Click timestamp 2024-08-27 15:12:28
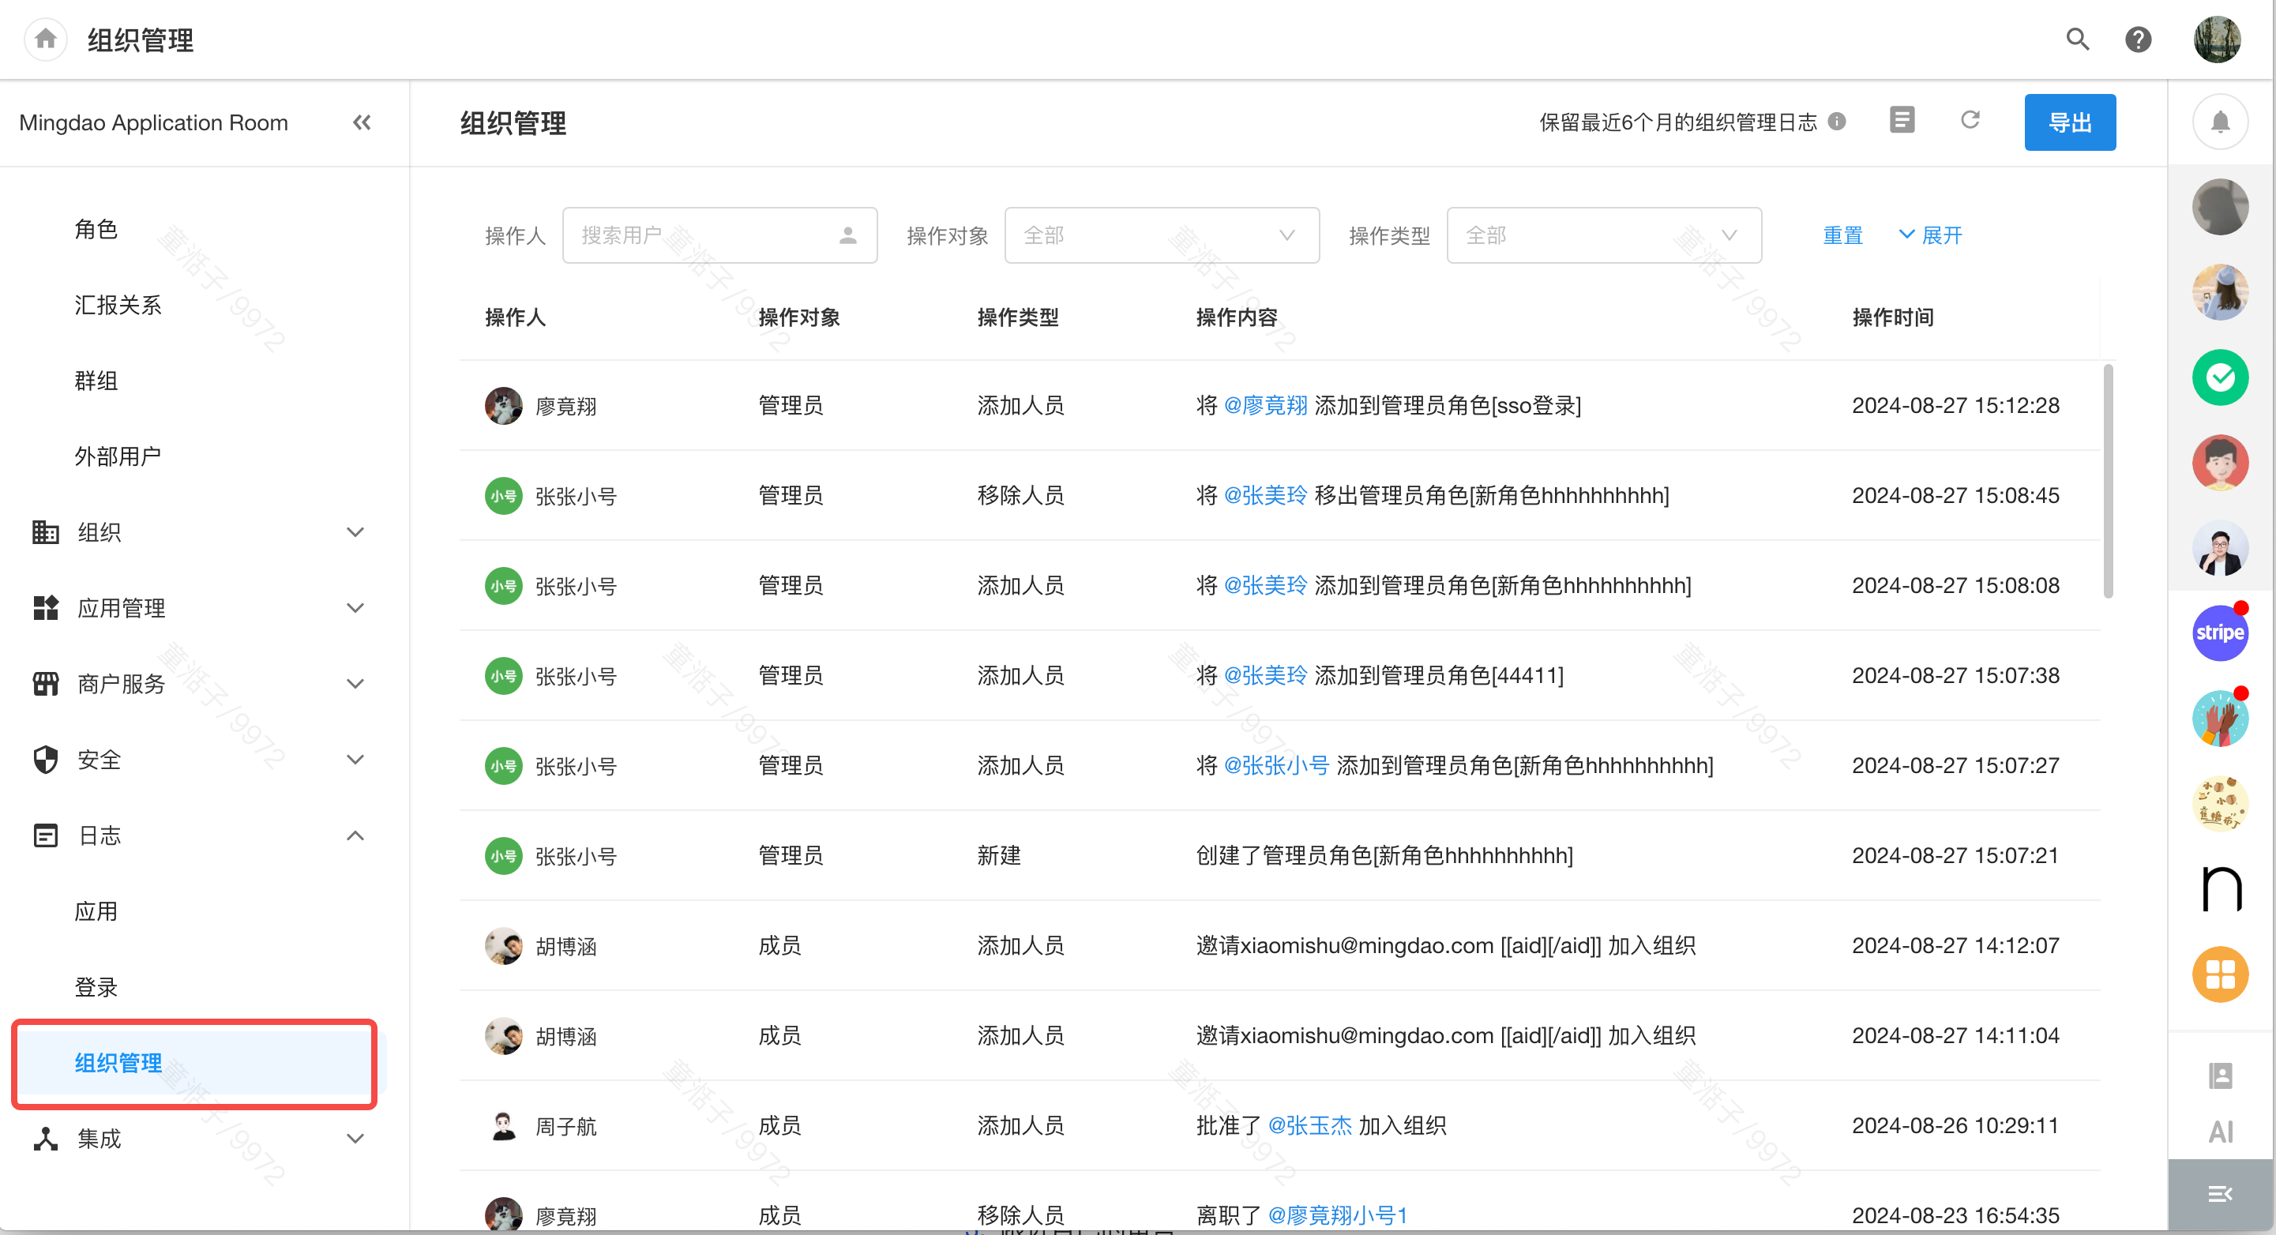Viewport: 2276px width, 1235px height. click(x=1955, y=406)
